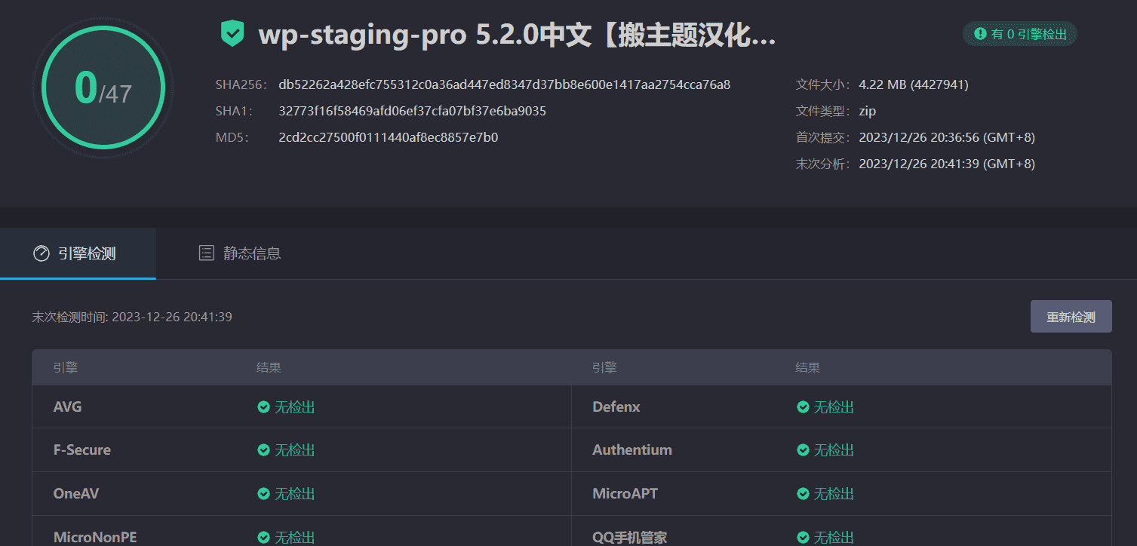Viewport: 1137px width, 546px height.
Task: Click the Authentium engine name
Action: click(632, 450)
